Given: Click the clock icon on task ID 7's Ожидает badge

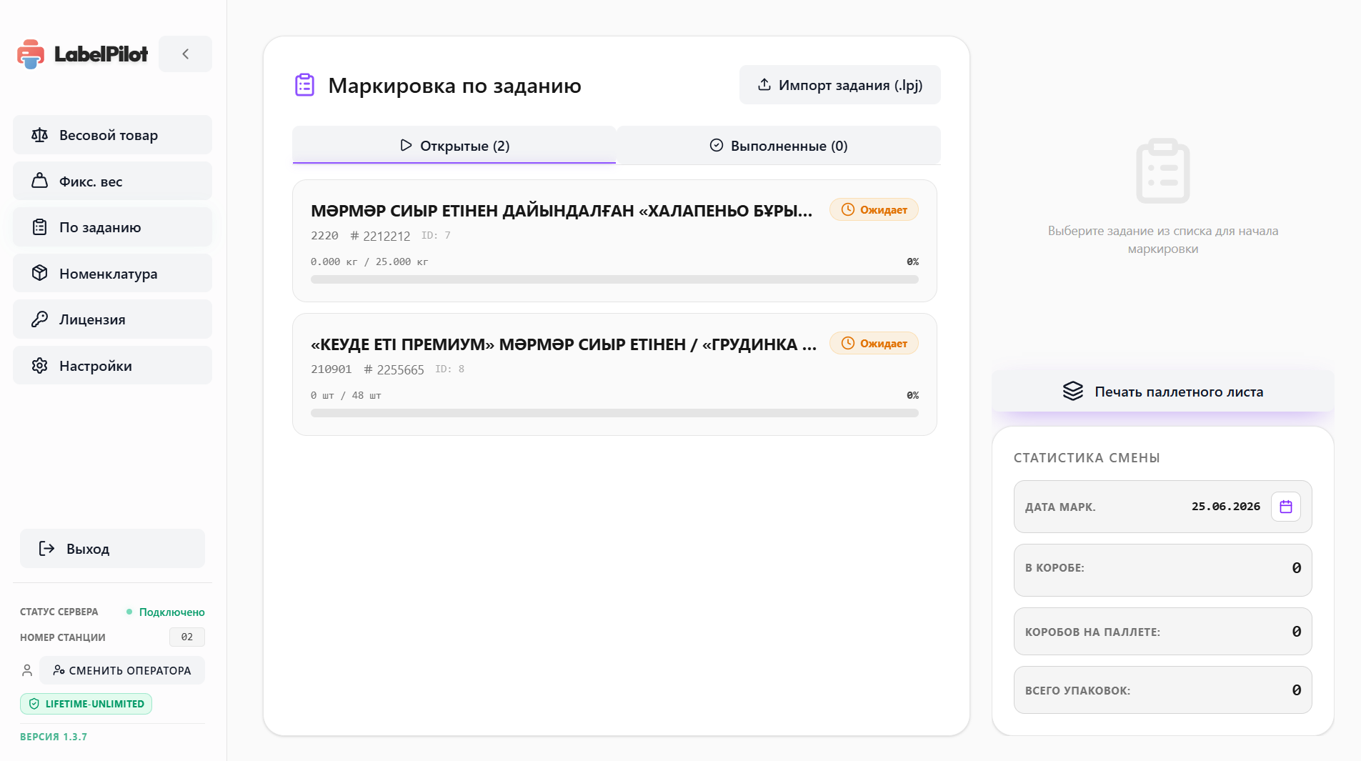Looking at the screenshot, I should pos(848,210).
